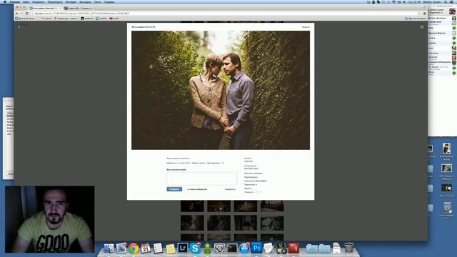The height and width of the screenshot is (257, 457).
Task: Launch Adobe Photoshop from the Dock
Action: point(257,248)
